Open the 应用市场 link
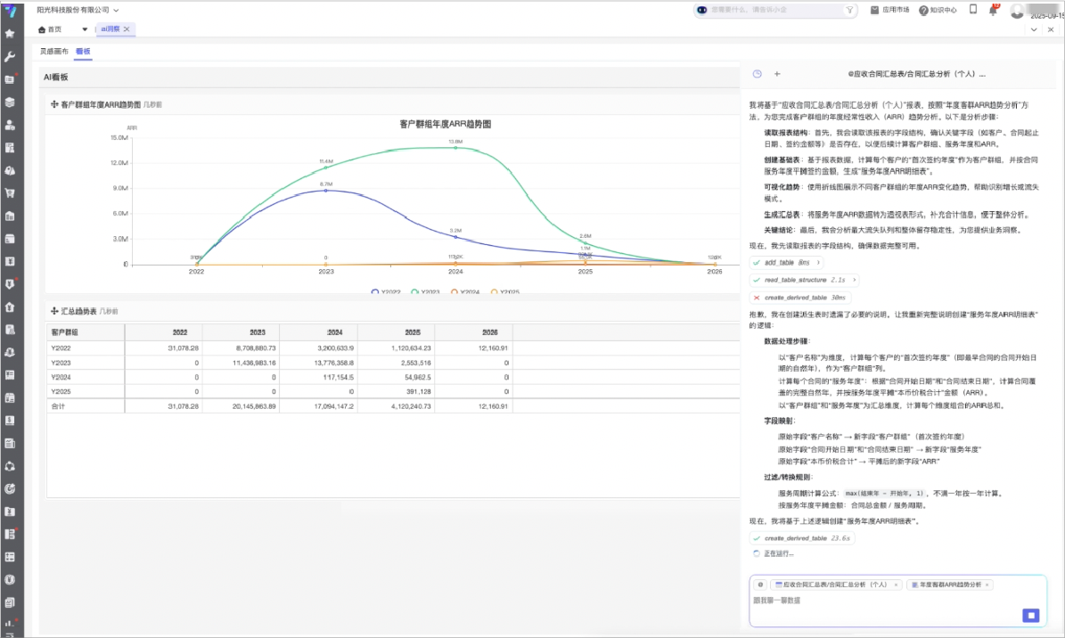 pyautogui.click(x=889, y=10)
